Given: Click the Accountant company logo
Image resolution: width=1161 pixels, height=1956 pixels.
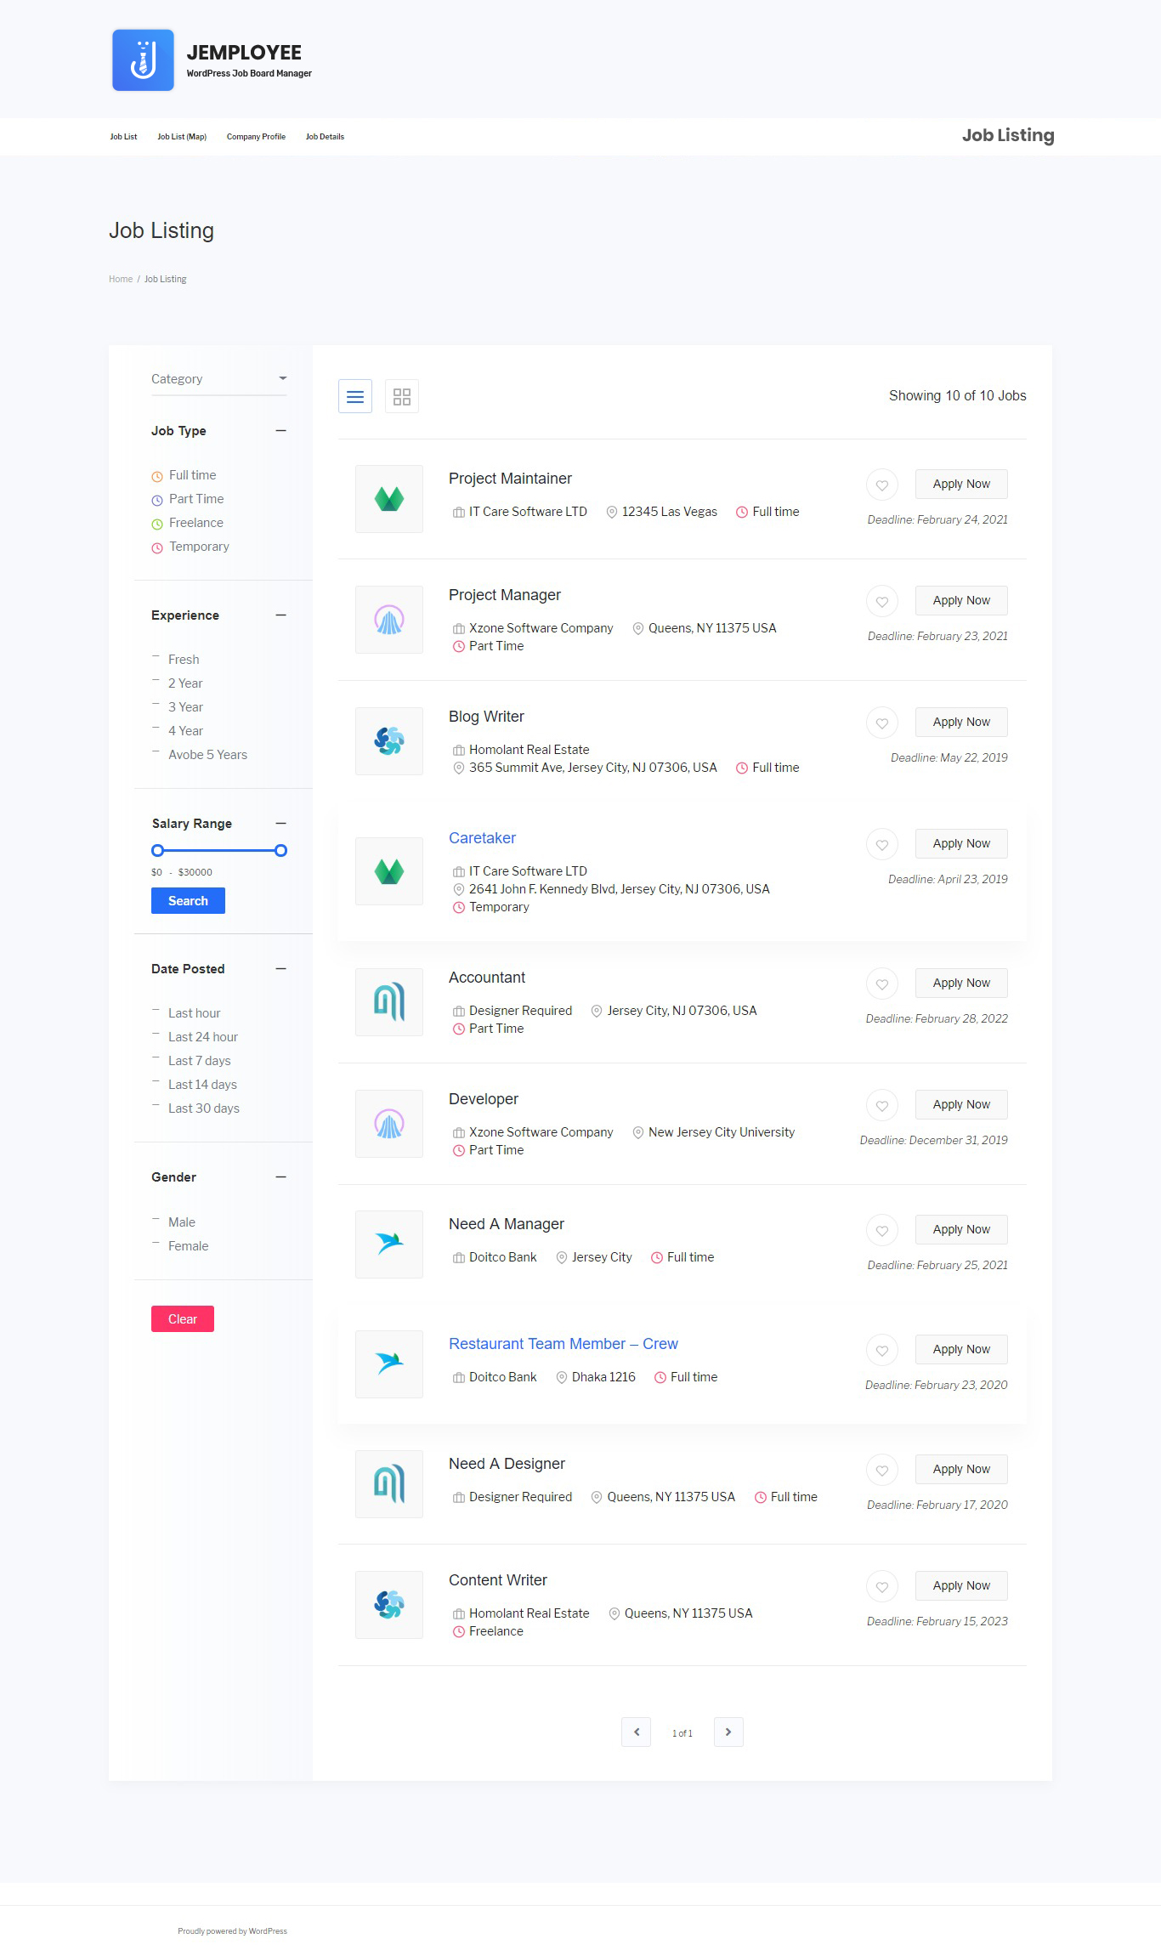Looking at the screenshot, I should tap(389, 1002).
